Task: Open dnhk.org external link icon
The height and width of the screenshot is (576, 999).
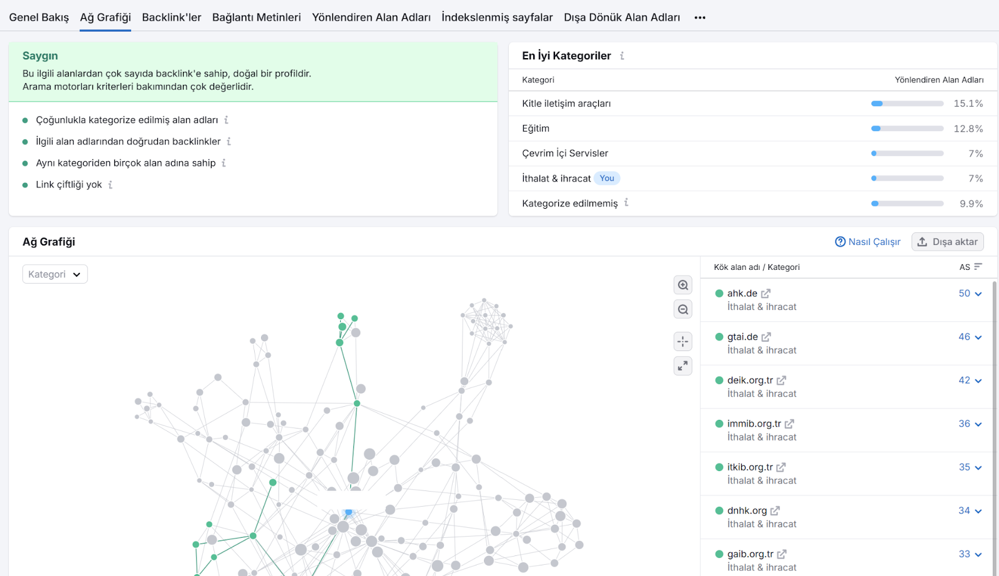Action: coord(775,510)
